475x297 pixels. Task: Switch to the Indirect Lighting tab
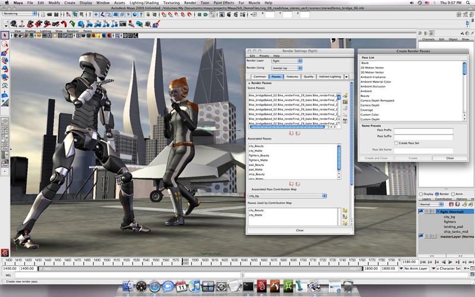click(x=330, y=77)
